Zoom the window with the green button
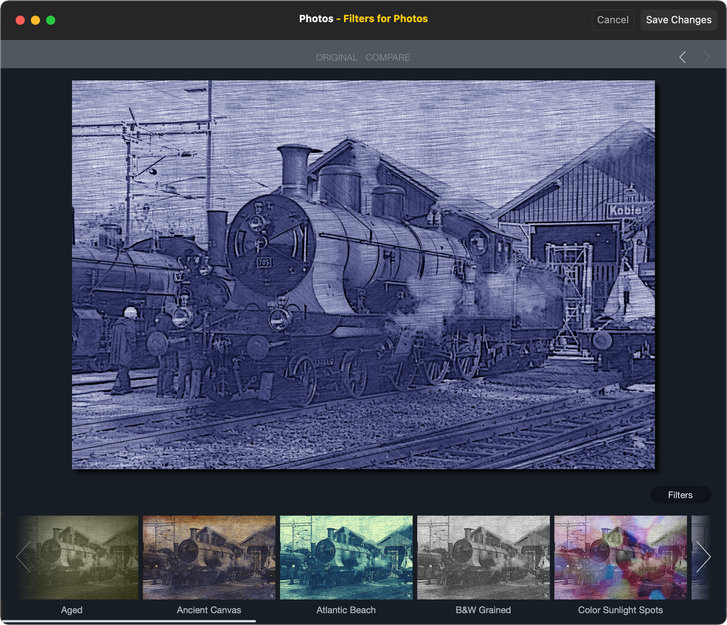The width and height of the screenshot is (727, 625). point(51,20)
